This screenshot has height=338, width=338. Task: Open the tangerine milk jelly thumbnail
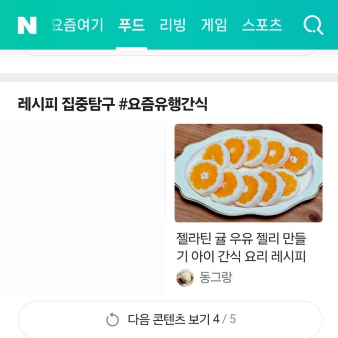248,173
